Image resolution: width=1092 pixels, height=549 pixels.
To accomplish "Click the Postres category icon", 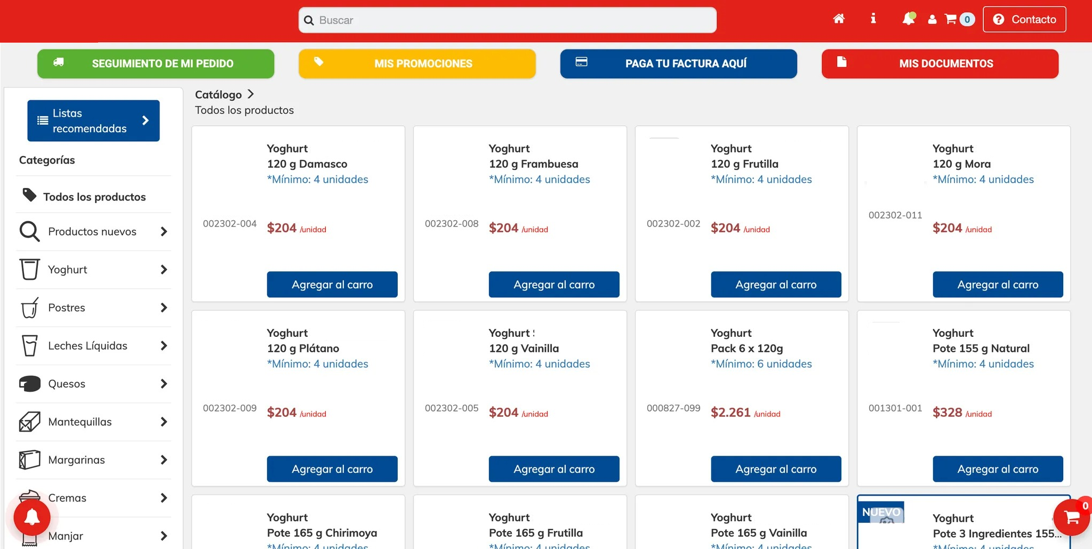I will [29, 308].
